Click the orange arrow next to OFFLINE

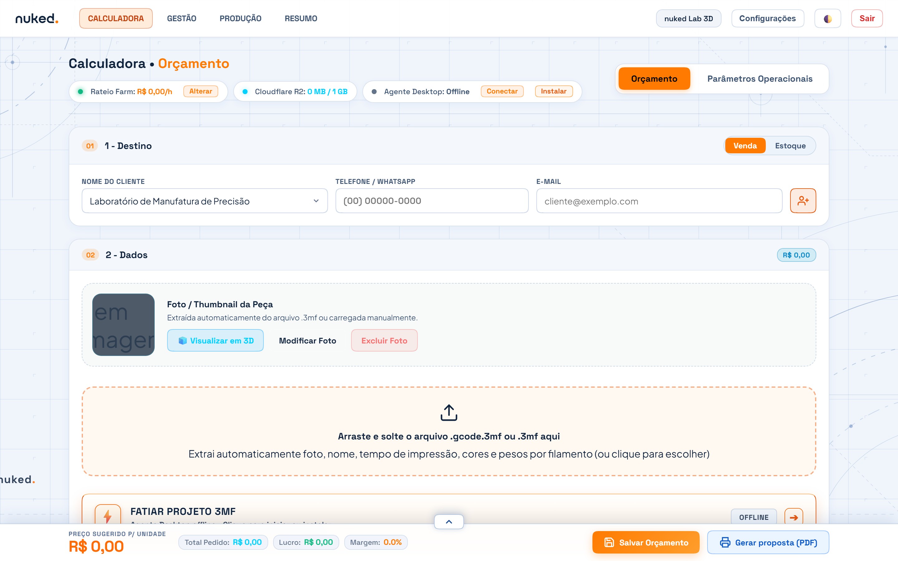(x=794, y=517)
